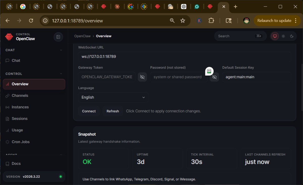Switch to light theme sun icon
Viewport: 303px width, 185px height.
tap(283, 36)
